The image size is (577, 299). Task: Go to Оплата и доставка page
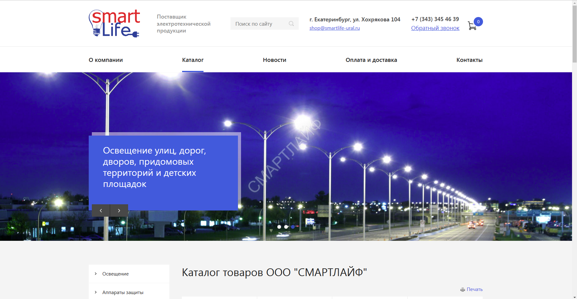[x=371, y=60]
